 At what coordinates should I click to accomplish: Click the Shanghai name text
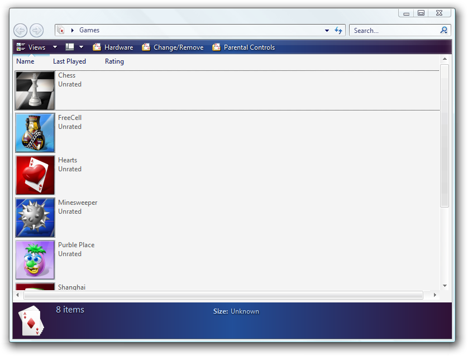(72, 287)
